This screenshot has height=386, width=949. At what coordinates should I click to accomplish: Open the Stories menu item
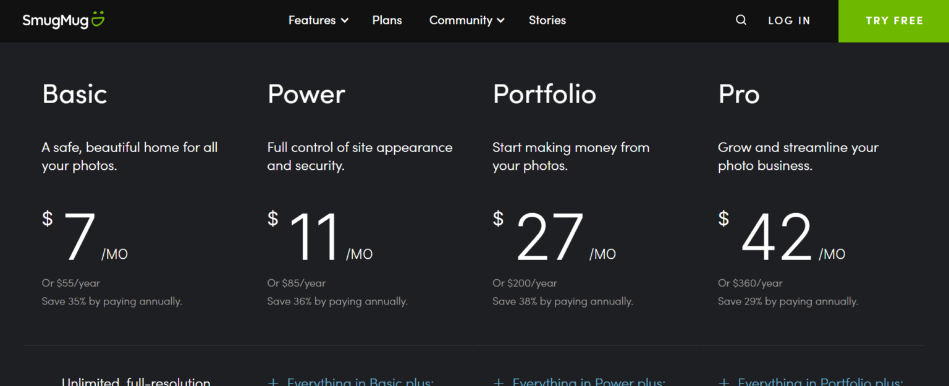(x=547, y=20)
